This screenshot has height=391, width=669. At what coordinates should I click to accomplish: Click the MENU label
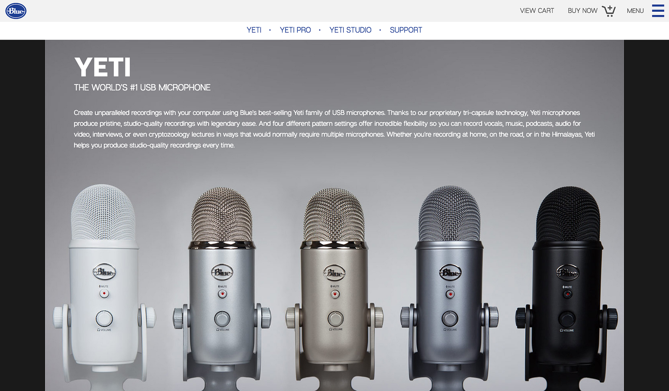635,11
